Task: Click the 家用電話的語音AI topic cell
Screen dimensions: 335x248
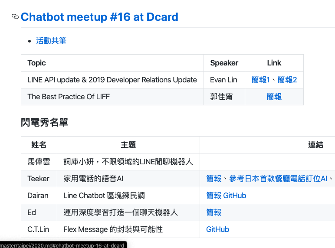Action: point(128,179)
